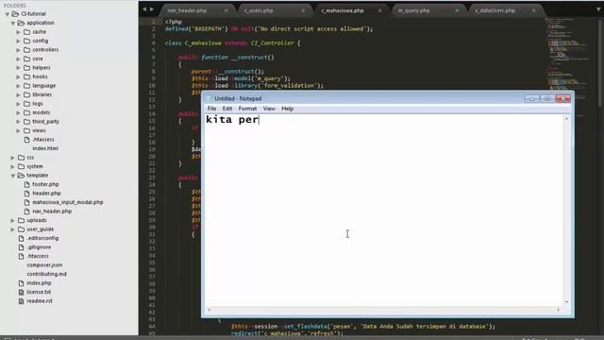The height and width of the screenshot is (340, 604).
Task: Click mahasiswa_input_modal.php file icon
Action: pyautogui.click(x=27, y=202)
